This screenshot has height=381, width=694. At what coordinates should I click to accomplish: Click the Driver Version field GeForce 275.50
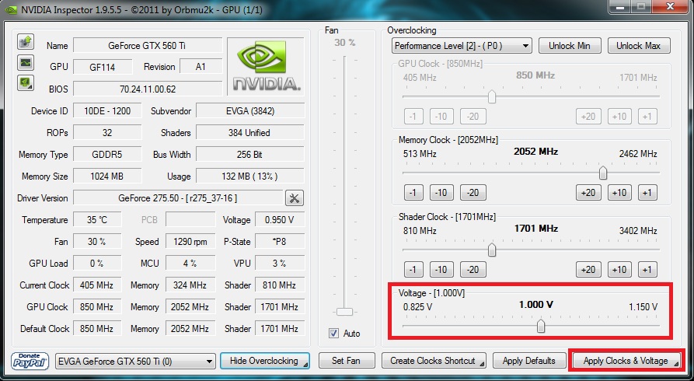[178, 198]
